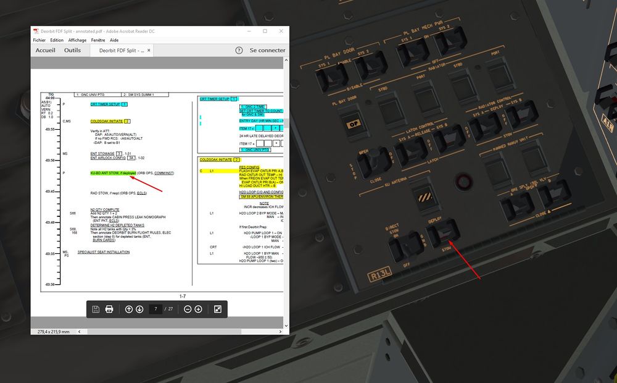Click the COMM/INST reference in the PDF
Viewport: 617px width, 383px height.
coord(164,173)
